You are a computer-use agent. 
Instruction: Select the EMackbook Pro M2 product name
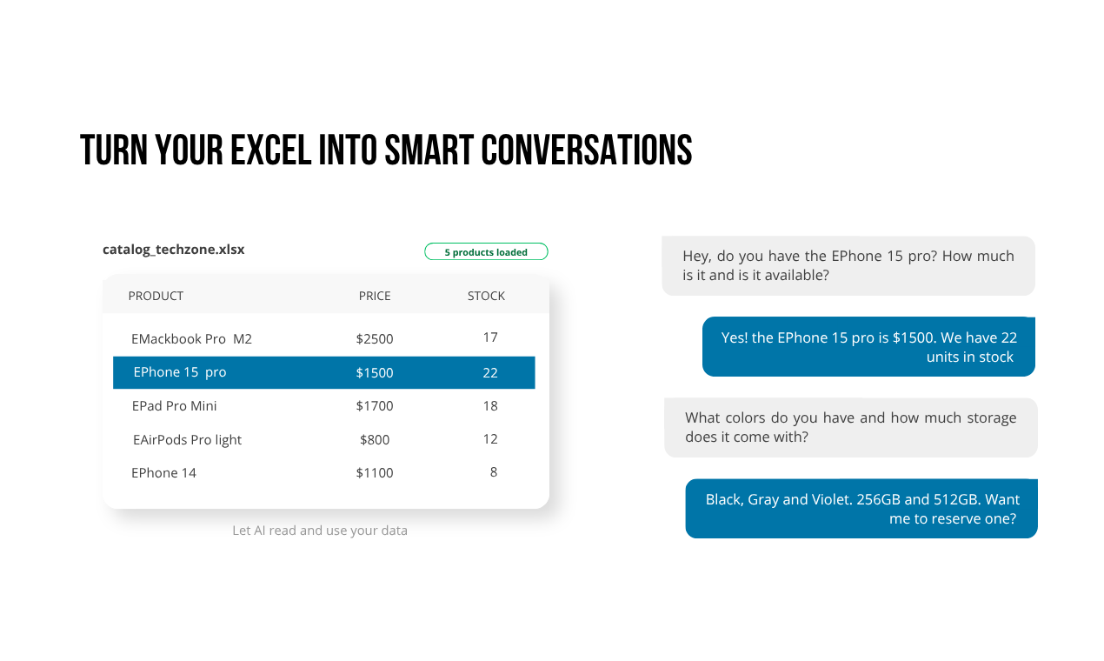point(191,338)
